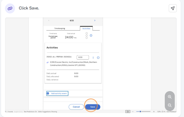Click the purple link icon beside Click Save.
This screenshot has width=184, height=117.
10,8
